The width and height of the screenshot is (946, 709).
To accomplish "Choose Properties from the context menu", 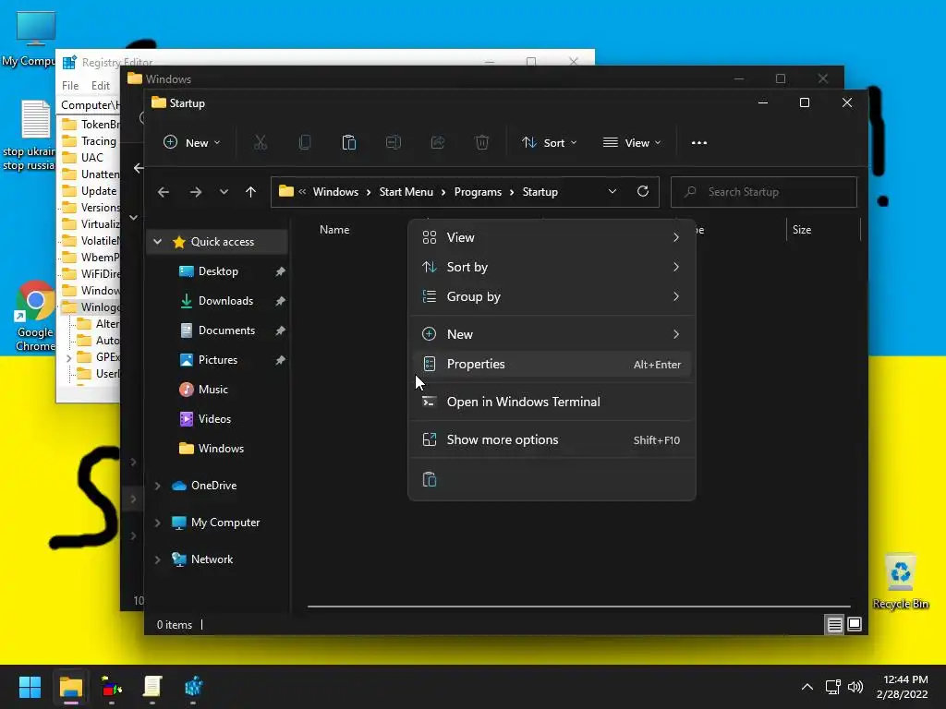I will (x=552, y=364).
